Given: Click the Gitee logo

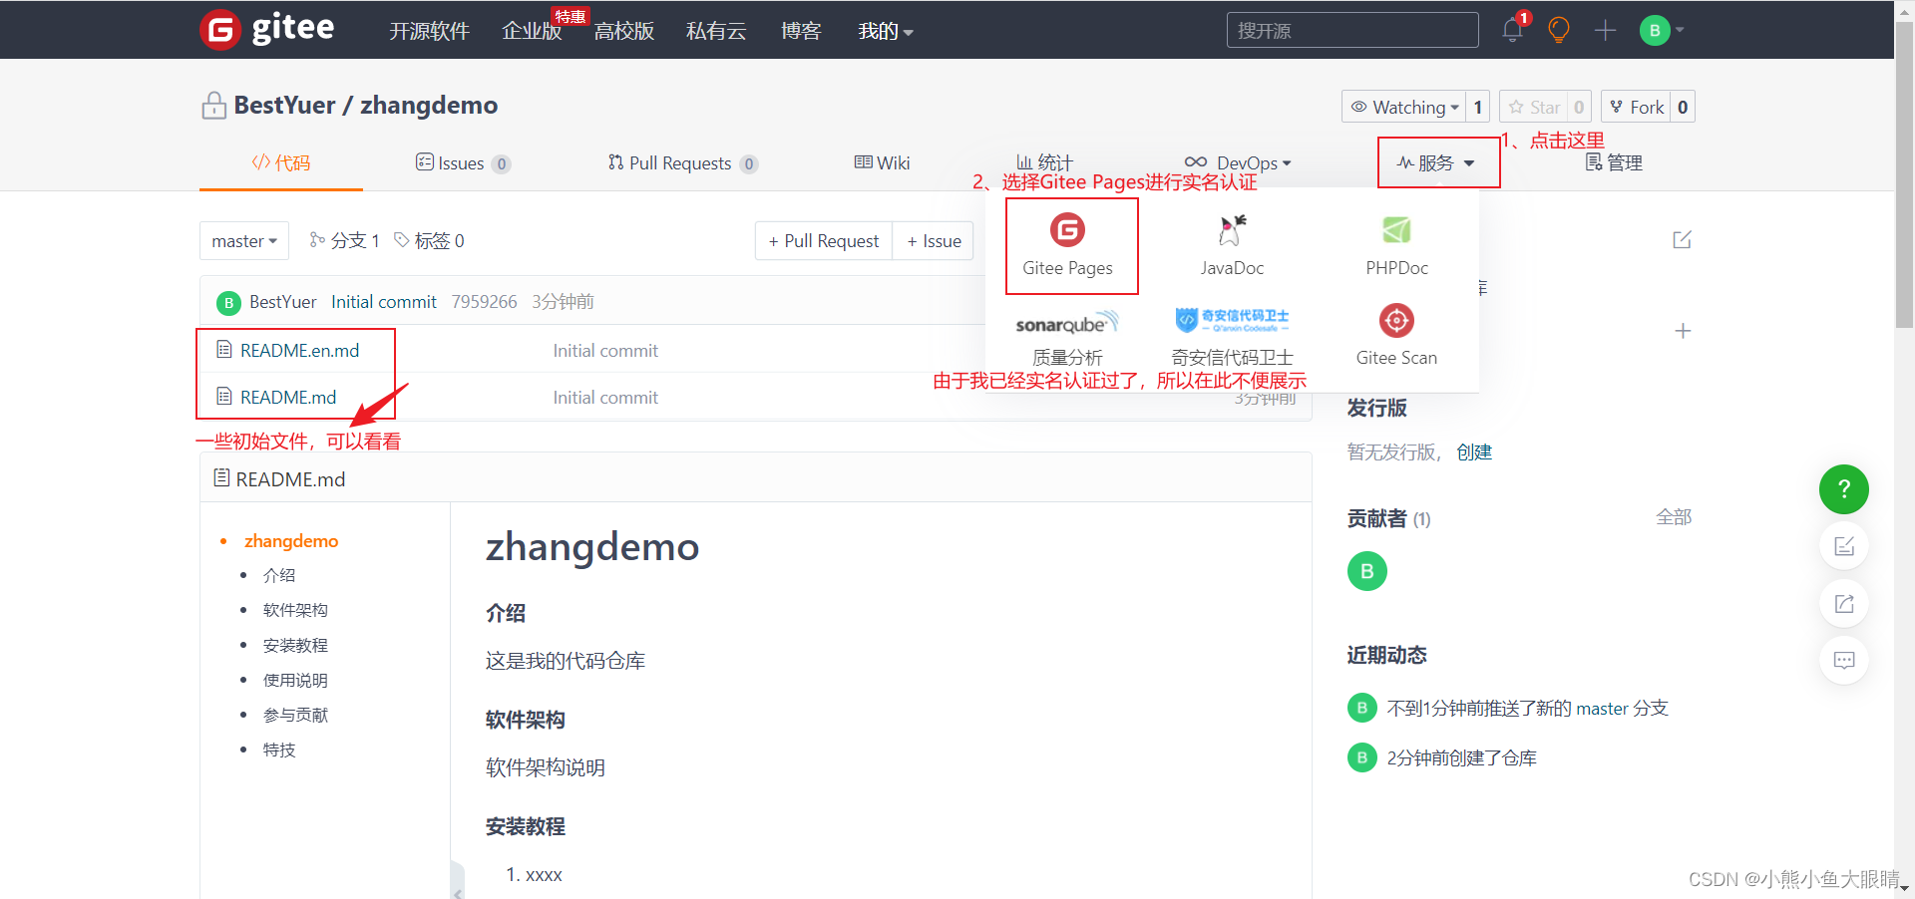Looking at the screenshot, I should (x=267, y=29).
